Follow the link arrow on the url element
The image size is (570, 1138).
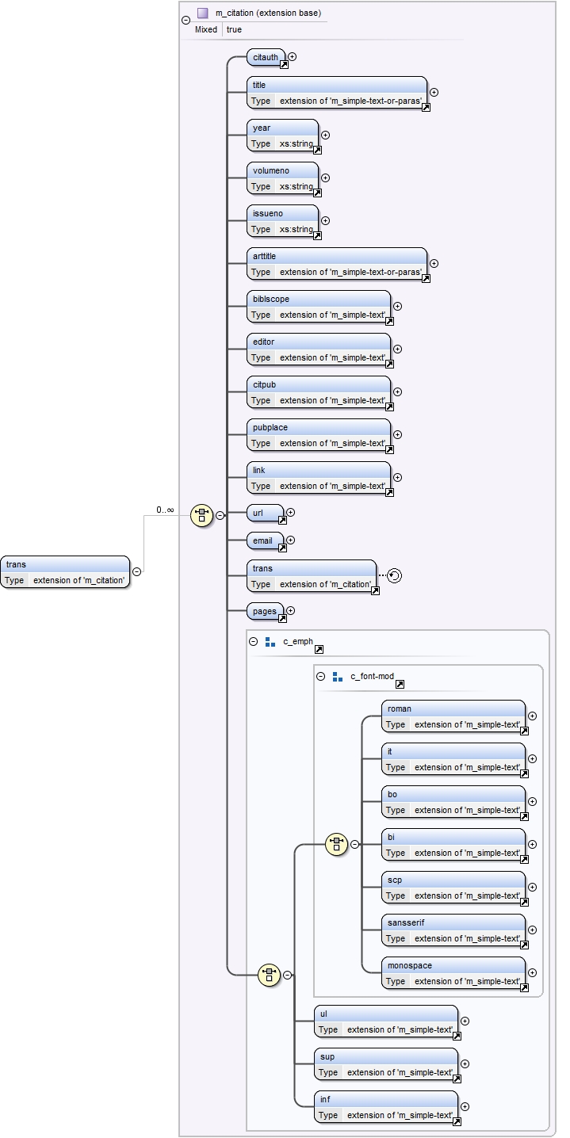point(282,521)
